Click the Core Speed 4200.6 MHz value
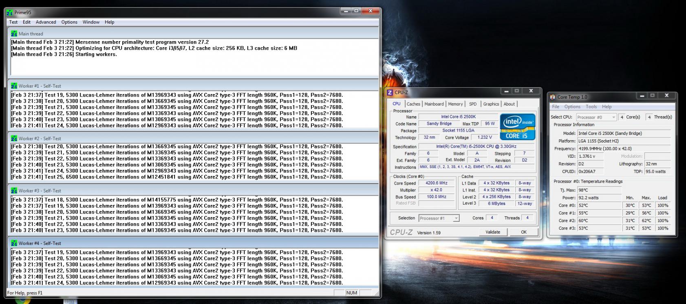The image size is (686, 304). (x=436, y=183)
